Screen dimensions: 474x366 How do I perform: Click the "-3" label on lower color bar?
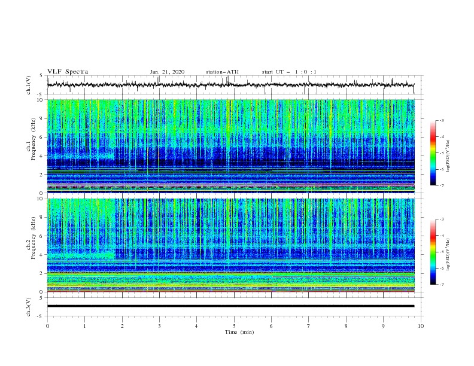[441, 219]
